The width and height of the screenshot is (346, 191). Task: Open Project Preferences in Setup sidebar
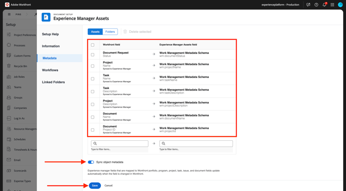click(25, 35)
